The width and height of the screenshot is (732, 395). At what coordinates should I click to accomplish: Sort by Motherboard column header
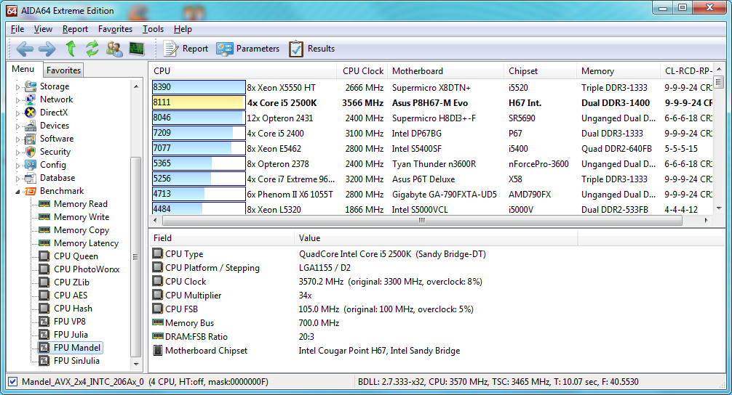pyautogui.click(x=445, y=71)
